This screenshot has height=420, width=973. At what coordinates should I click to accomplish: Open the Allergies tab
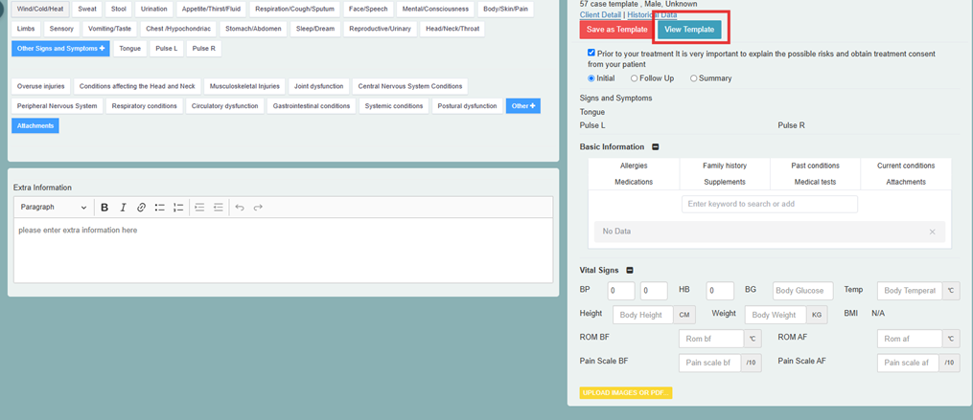[x=634, y=166]
